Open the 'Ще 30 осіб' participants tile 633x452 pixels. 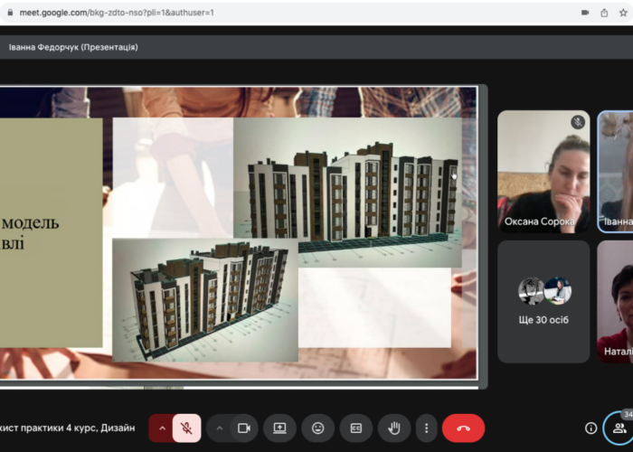point(543,301)
